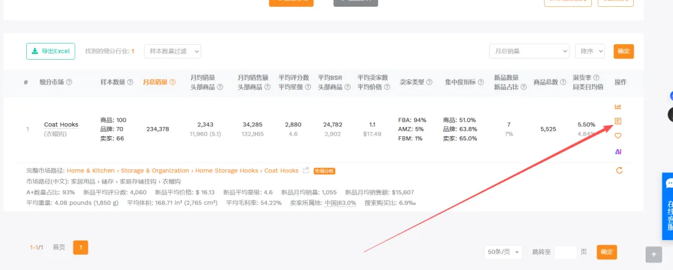This screenshot has height=270, width=673.
Task: Click the help icon beside 新品占比
Action: (x=522, y=87)
